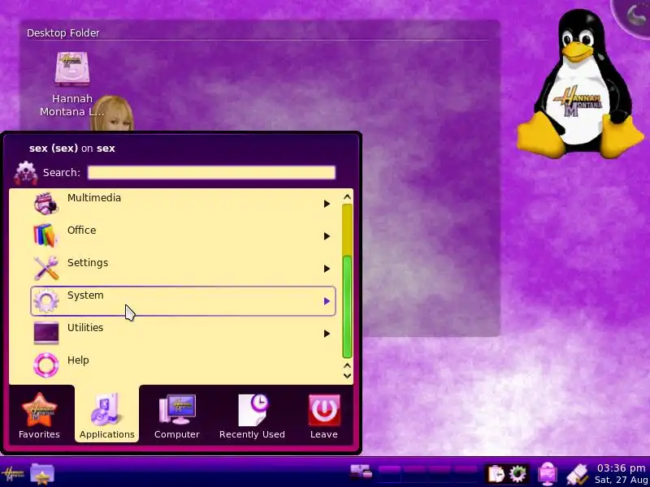Click the desktop toolbox corner button
The width and height of the screenshot is (650, 487).
[635, 15]
